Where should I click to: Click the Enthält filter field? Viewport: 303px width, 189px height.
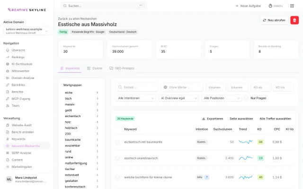pos(137,87)
